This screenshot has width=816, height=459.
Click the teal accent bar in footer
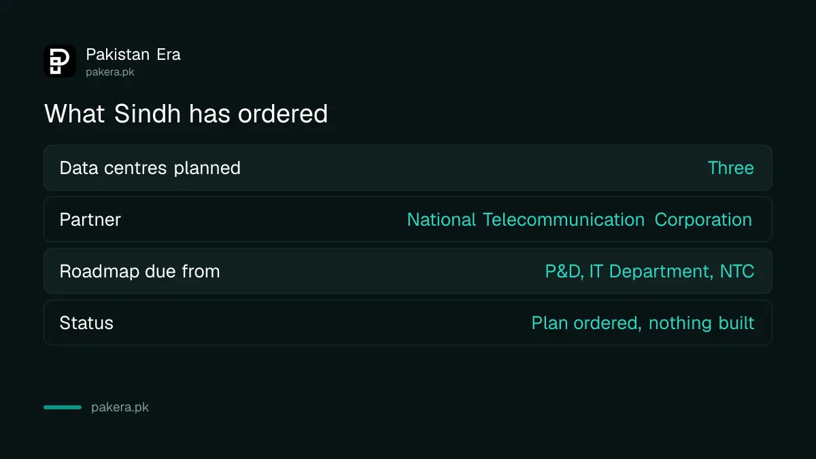(x=63, y=407)
